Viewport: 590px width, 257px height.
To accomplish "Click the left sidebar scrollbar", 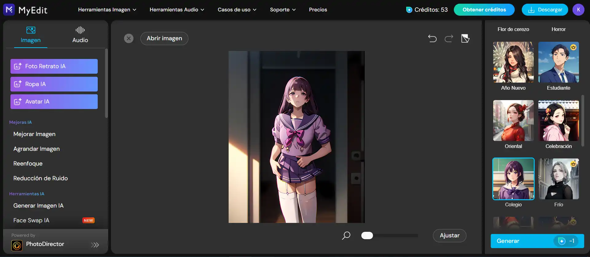I will click(x=106, y=83).
